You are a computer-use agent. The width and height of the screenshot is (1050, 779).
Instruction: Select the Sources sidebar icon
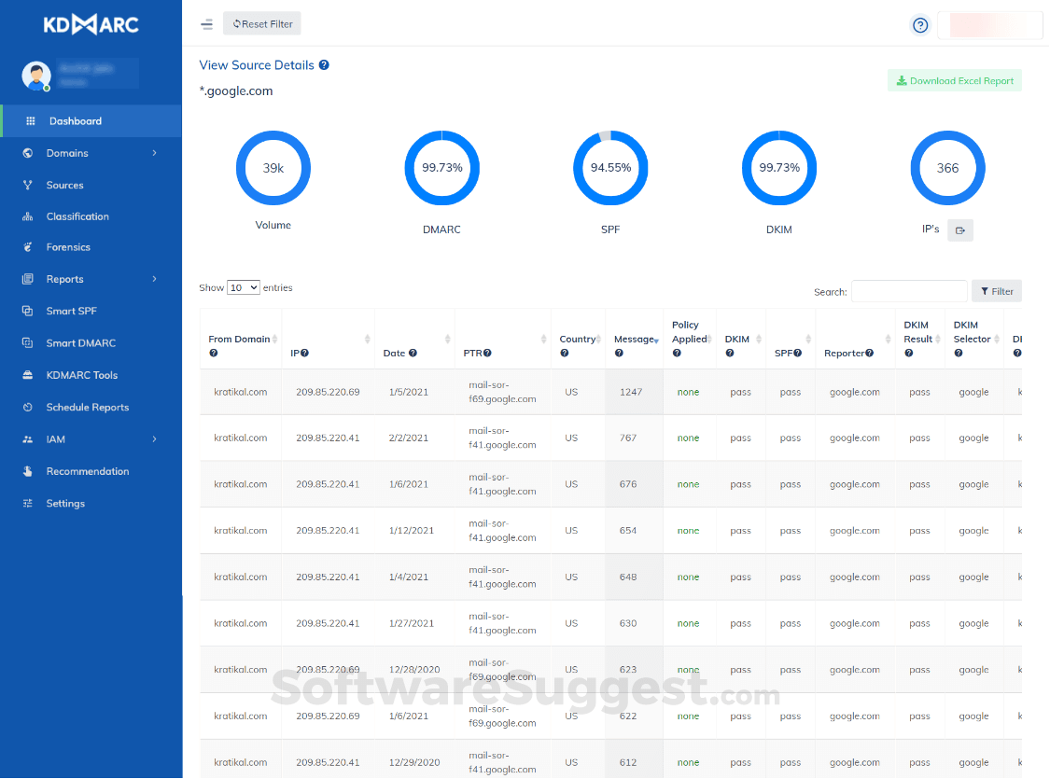tap(65, 185)
